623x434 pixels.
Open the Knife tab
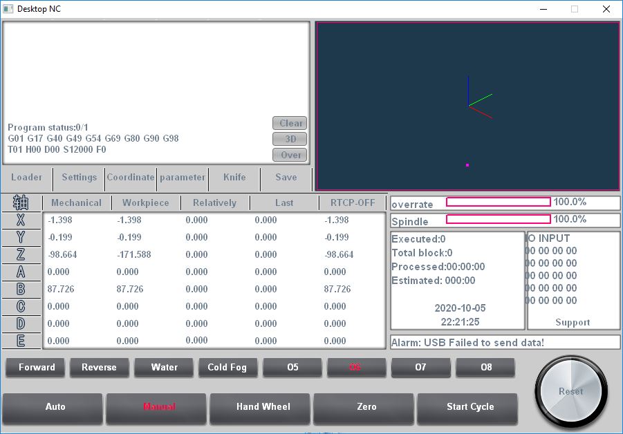click(x=234, y=178)
